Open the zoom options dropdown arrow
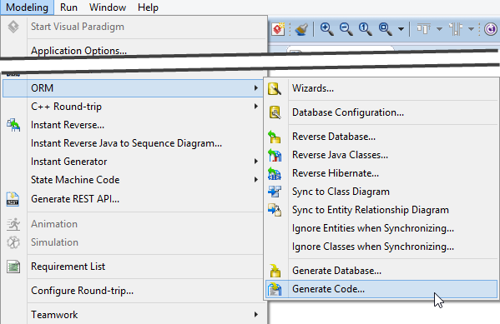The height and width of the screenshot is (324, 500). pyautogui.click(x=402, y=29)
